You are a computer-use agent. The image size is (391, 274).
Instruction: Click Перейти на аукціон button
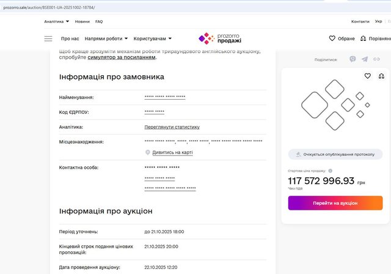point(335,203)
